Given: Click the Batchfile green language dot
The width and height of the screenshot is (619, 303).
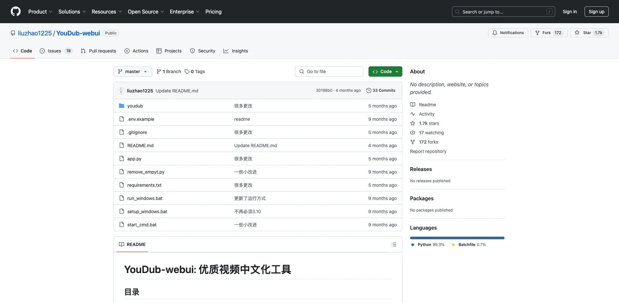Looking at the screenshot, I should [453, 245].
